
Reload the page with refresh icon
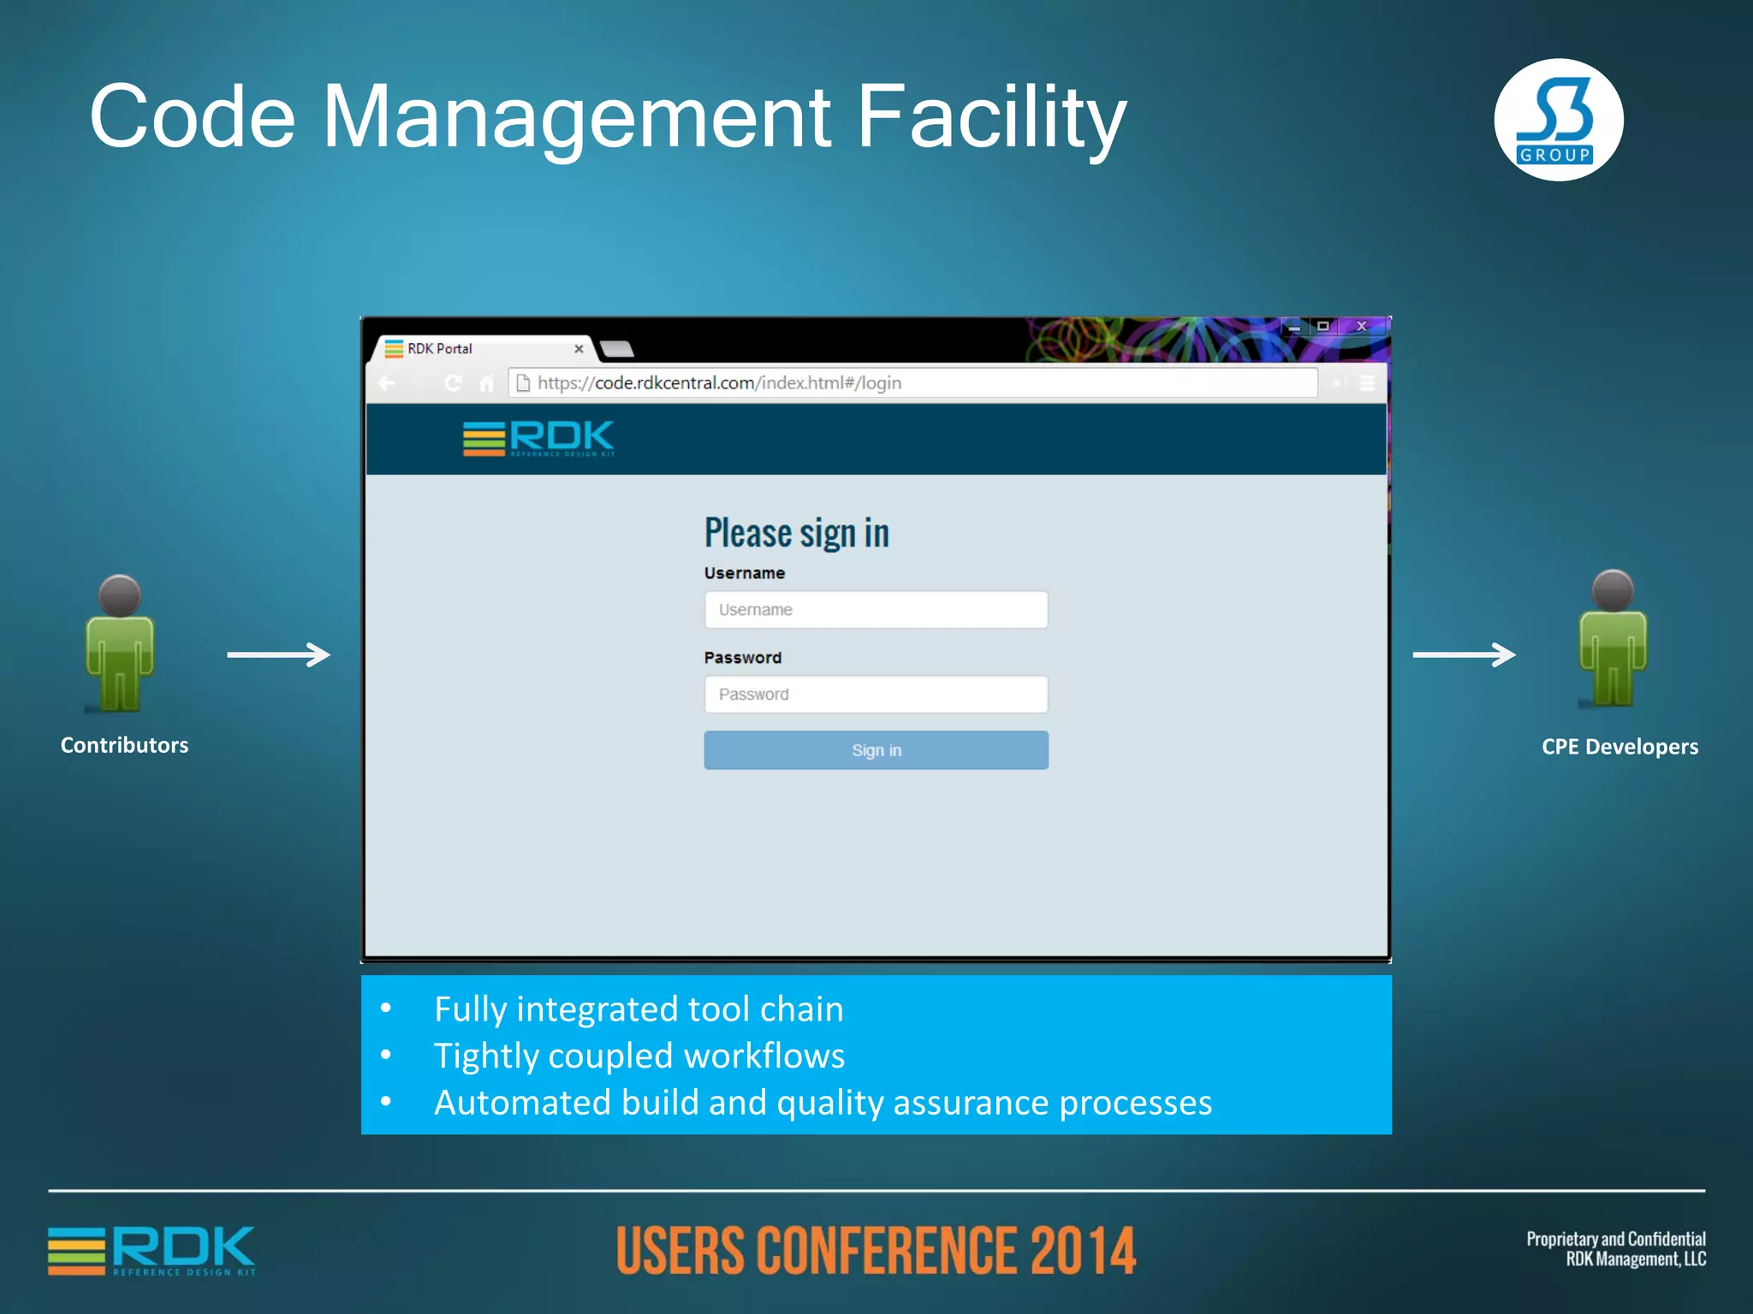pyautogui.click(x=454, y=383)
